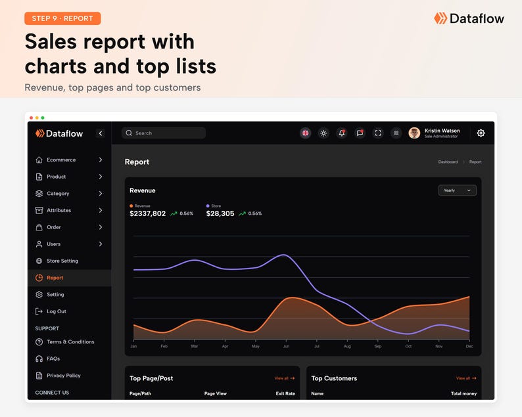Click Kristin Watson profile name
Screen dimensions: 522x417
[442, 131]
